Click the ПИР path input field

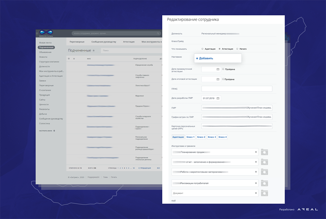click(237, 108)
